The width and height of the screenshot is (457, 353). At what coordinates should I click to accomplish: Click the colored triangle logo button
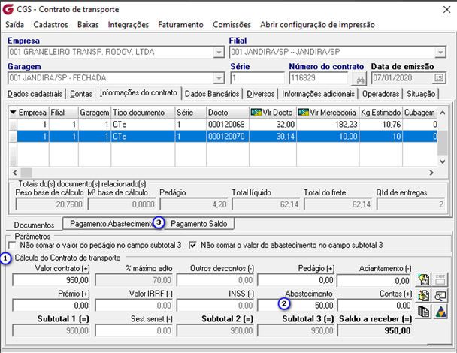(x=440, y=312)
